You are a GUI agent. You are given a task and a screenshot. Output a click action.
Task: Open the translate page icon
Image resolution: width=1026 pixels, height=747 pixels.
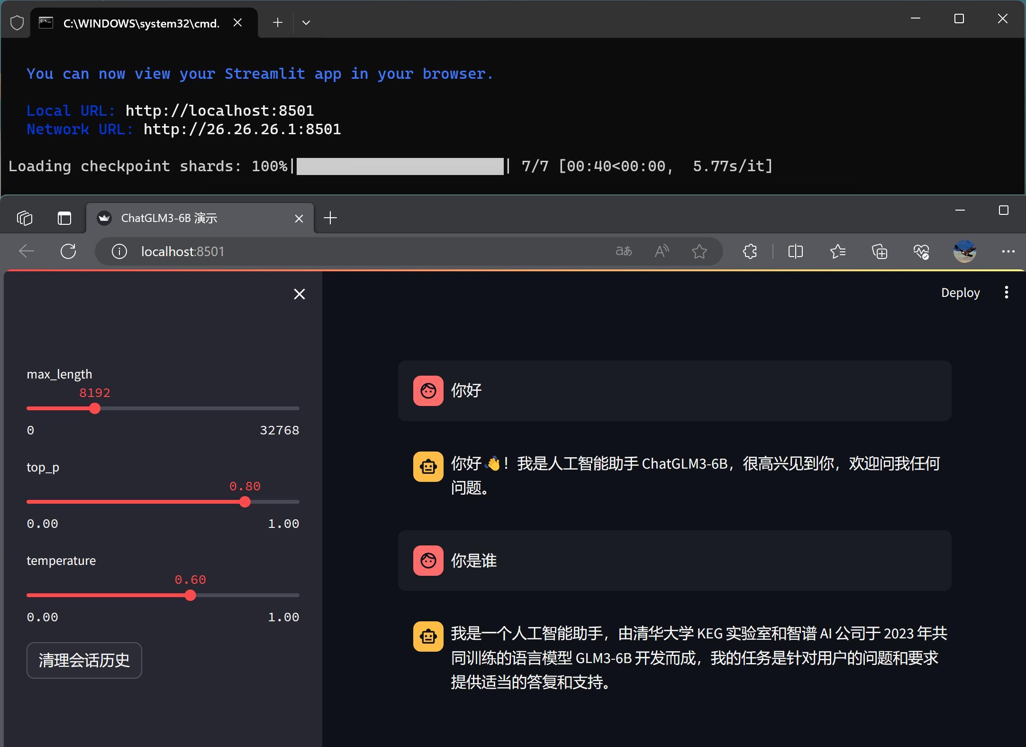(624, 251)
